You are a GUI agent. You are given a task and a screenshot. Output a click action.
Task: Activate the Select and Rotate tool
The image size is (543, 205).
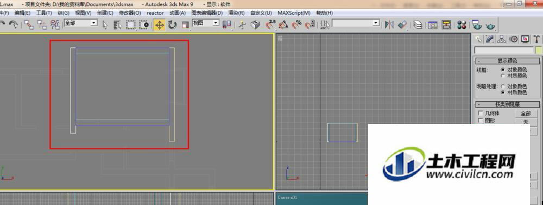172,24
